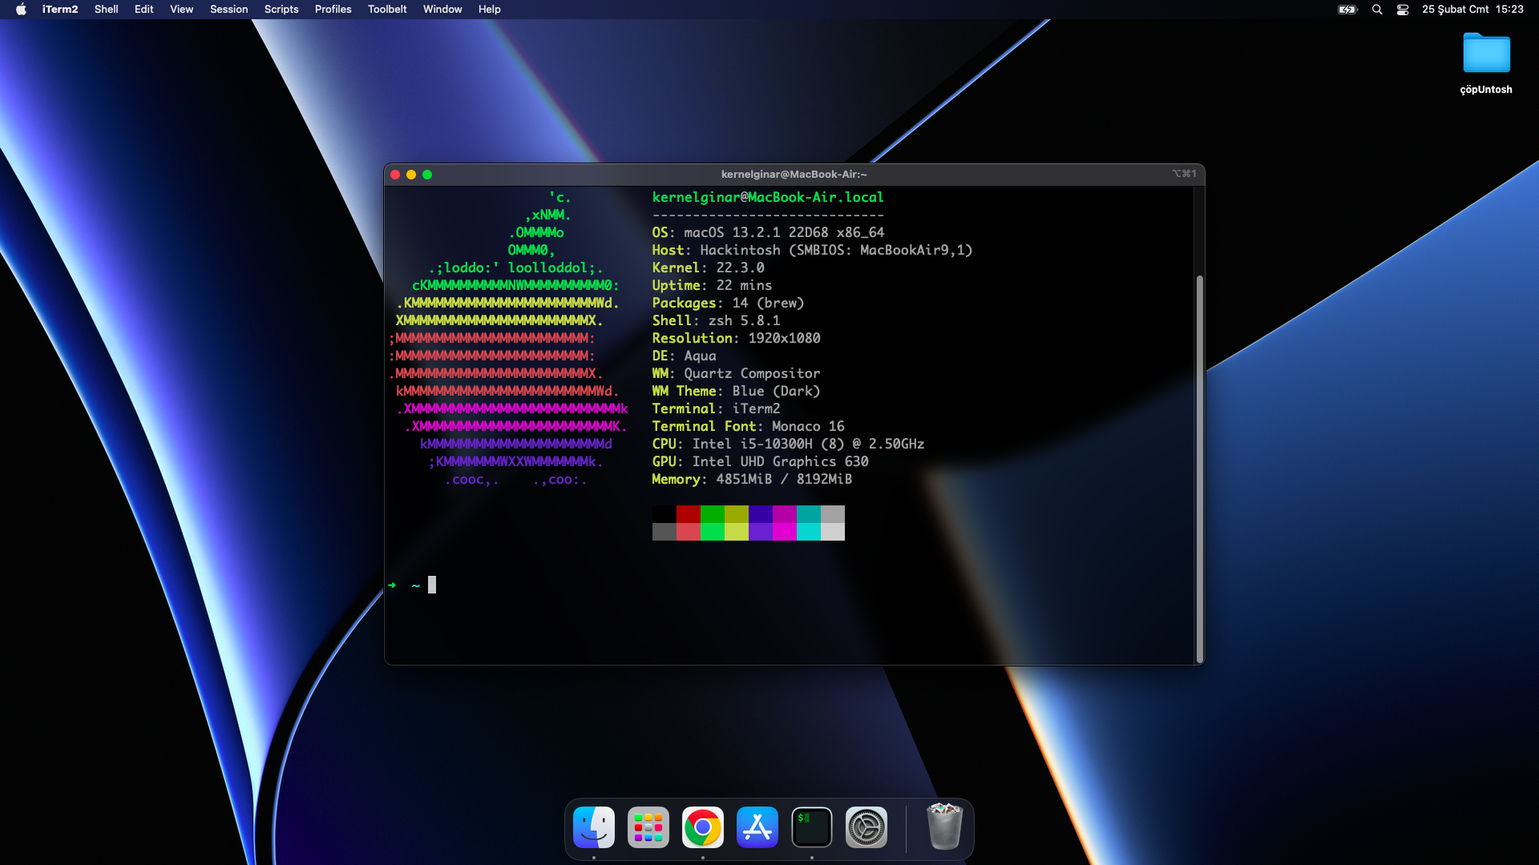Click the CPU: Intel i5-10300H line
This screenshot has width=1539, height=865.
coord(788,444)
